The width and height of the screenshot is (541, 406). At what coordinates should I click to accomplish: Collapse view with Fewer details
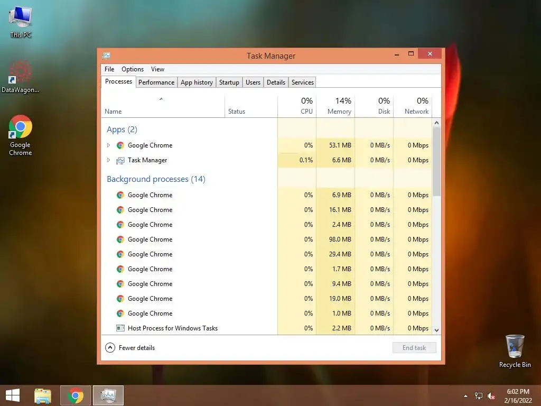(x=130, y=348)
